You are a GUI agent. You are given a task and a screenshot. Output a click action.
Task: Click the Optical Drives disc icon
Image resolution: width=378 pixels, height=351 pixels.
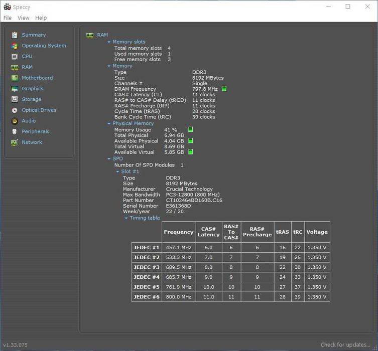point(15,110)
